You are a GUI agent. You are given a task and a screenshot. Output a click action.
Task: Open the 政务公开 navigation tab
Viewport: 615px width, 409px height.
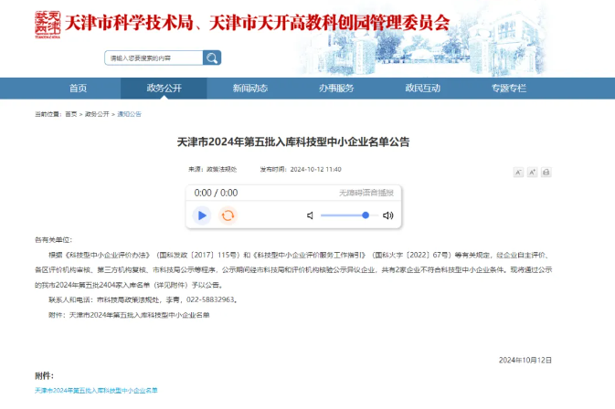164,89
